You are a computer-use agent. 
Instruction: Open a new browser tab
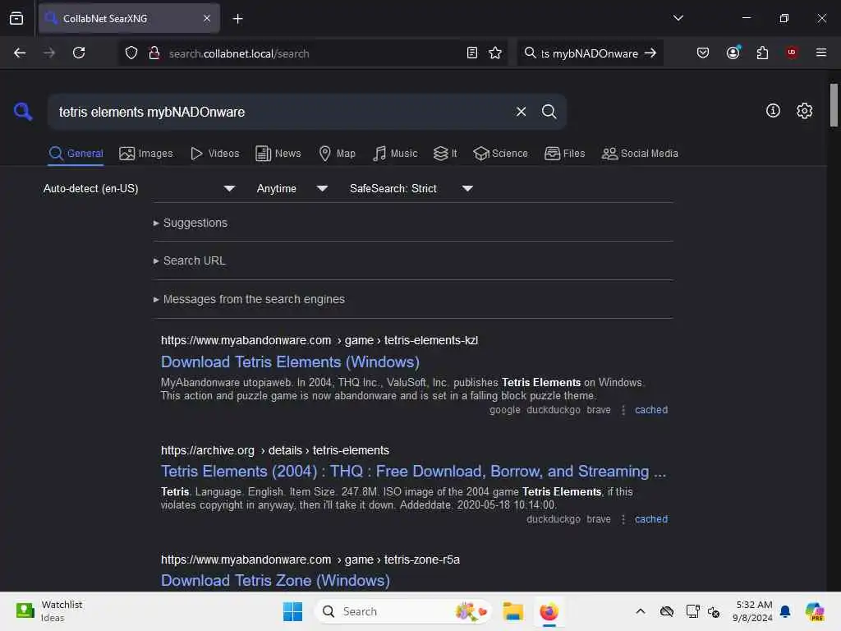tap(237, 19)
